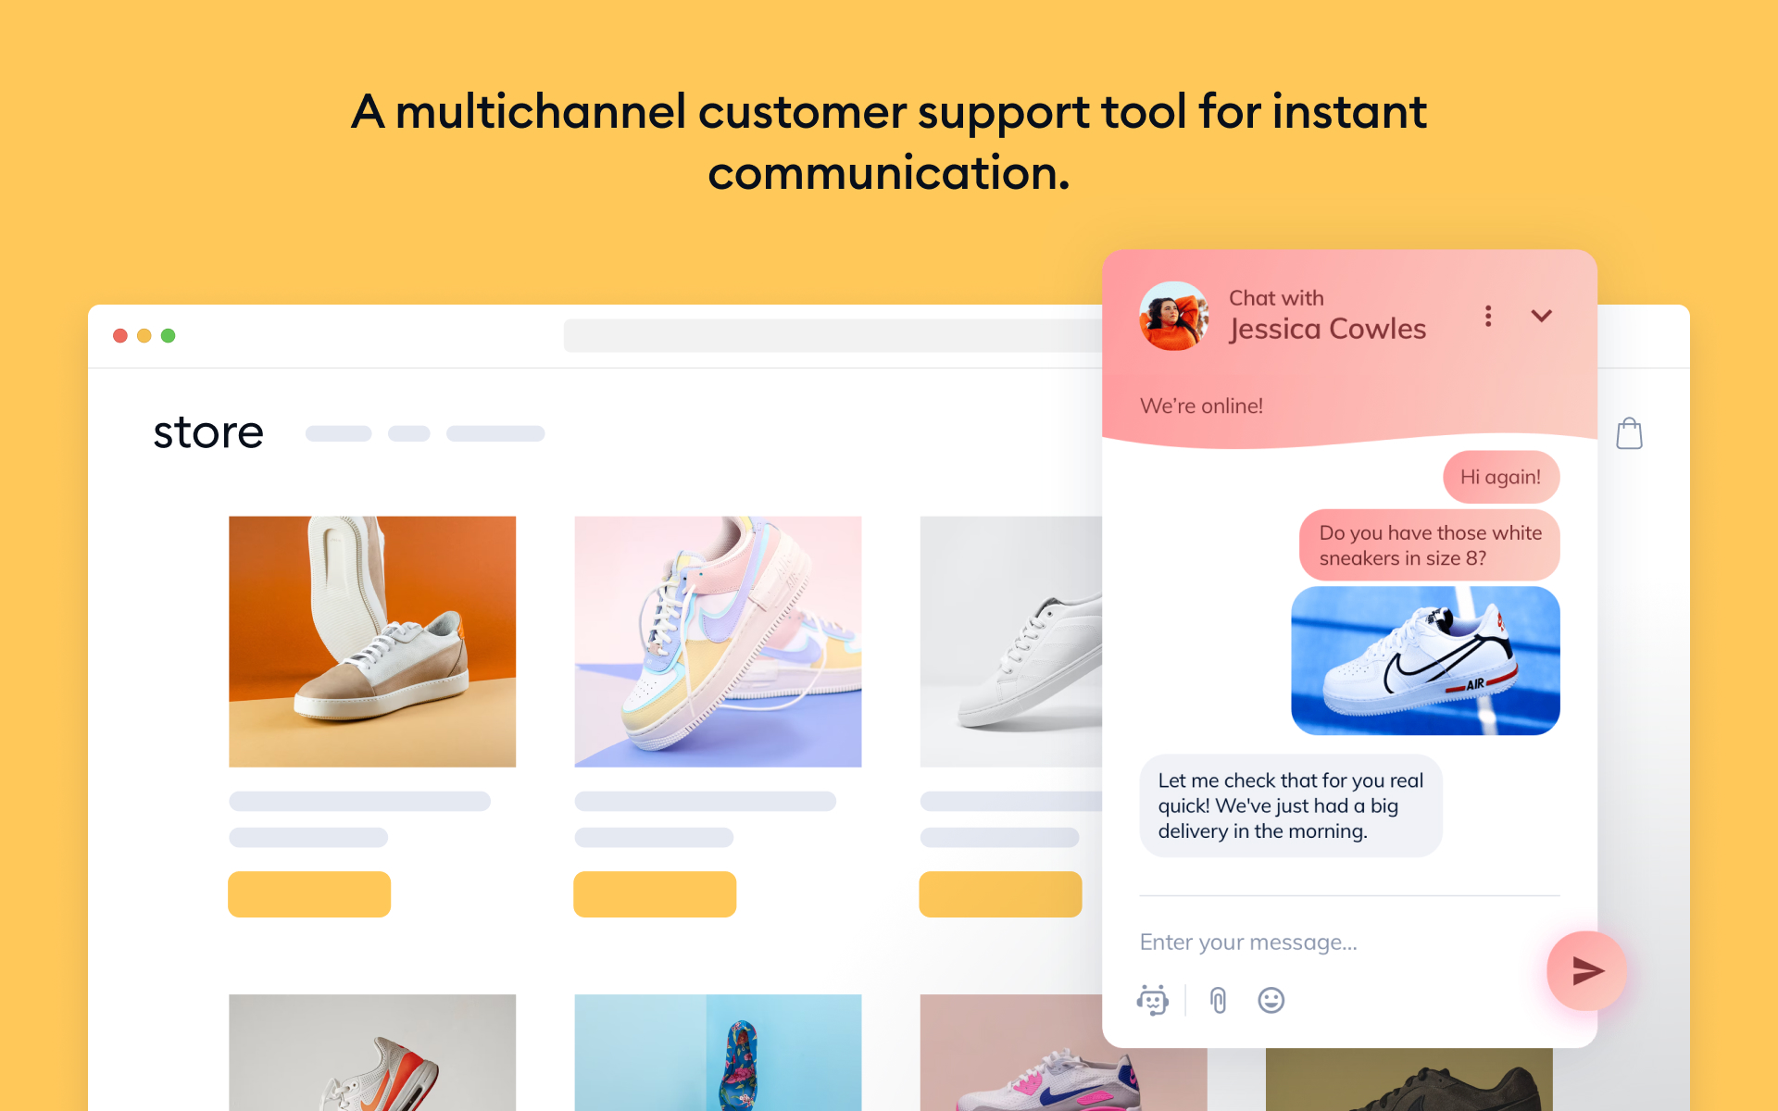The image size is (1778, 1111).
Task: Click the yellow button under pastel sneaker
Action: click(655, 894)
